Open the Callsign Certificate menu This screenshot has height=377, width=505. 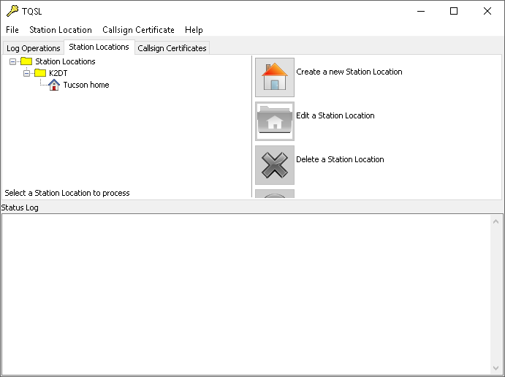(138, 30)
